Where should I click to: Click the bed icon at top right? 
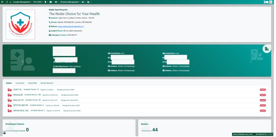[266, 2]
